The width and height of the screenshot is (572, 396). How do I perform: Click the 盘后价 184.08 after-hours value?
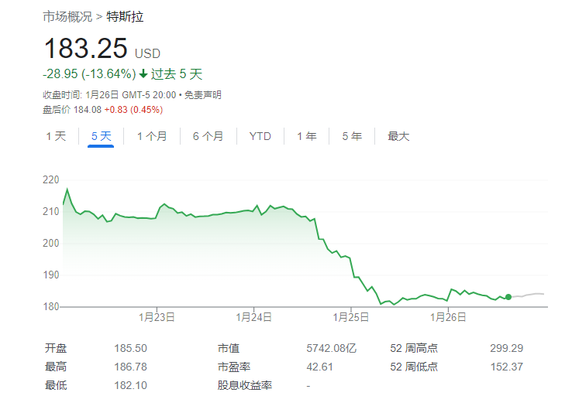(72, 110)
